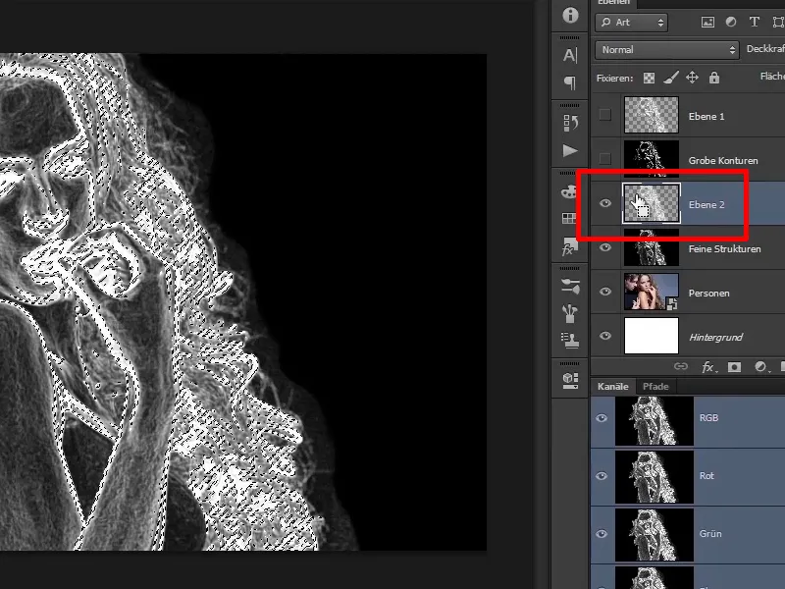
Task: Open the 3D panel cube icon
Action: (570, 380)
